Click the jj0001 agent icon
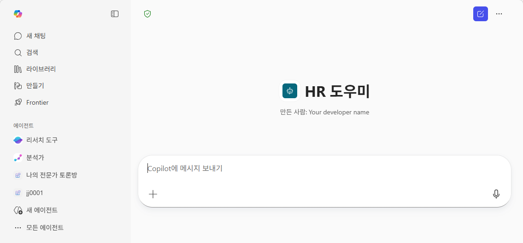The height and width of the screenshot is (243, 523). pyautogui.click(x=18, y=193)
